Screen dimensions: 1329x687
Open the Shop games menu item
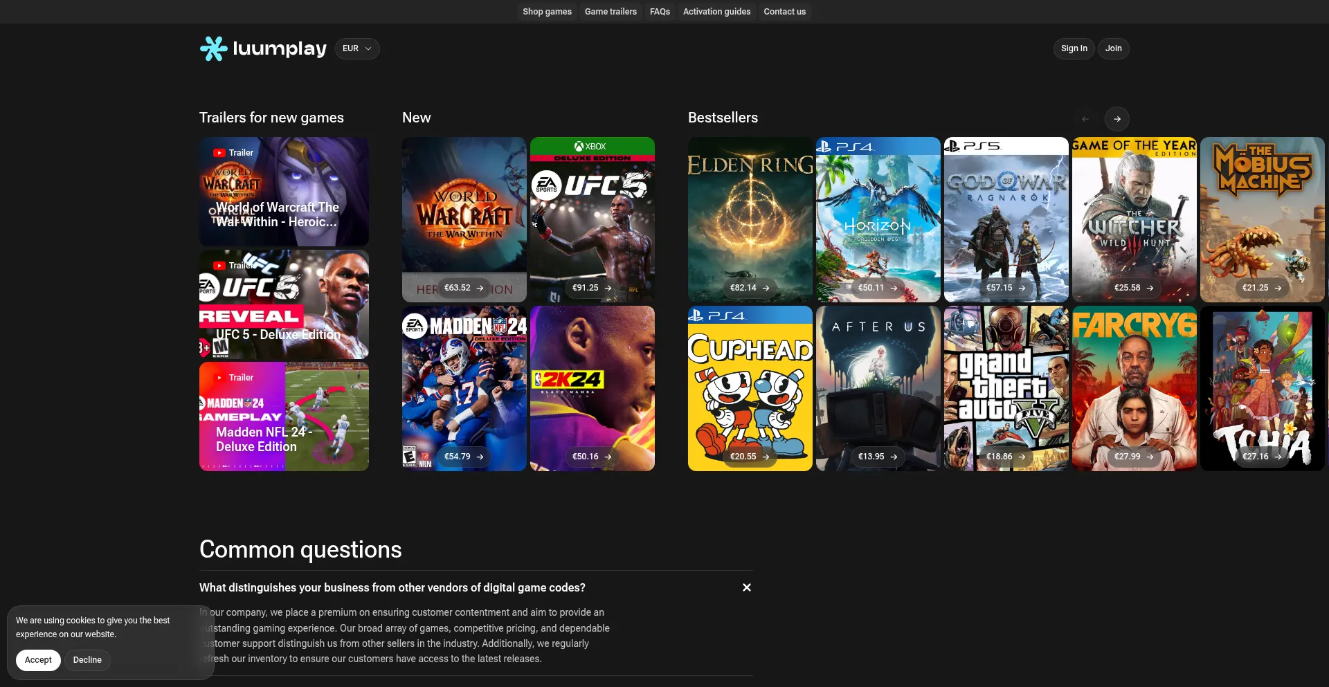(547, 12)
